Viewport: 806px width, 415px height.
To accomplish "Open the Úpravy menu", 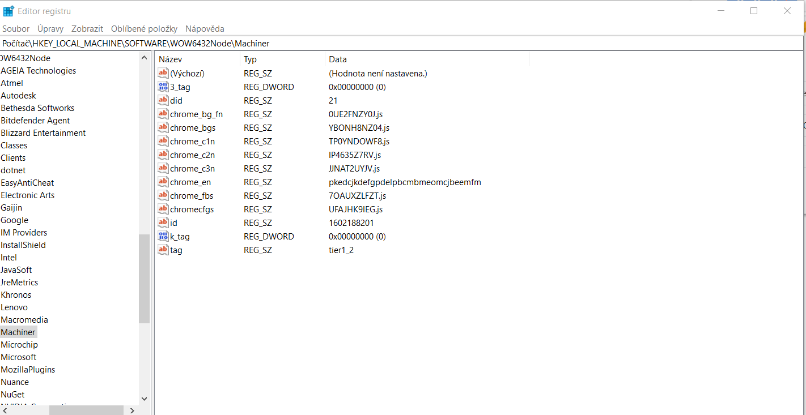I will pos(50,28).
